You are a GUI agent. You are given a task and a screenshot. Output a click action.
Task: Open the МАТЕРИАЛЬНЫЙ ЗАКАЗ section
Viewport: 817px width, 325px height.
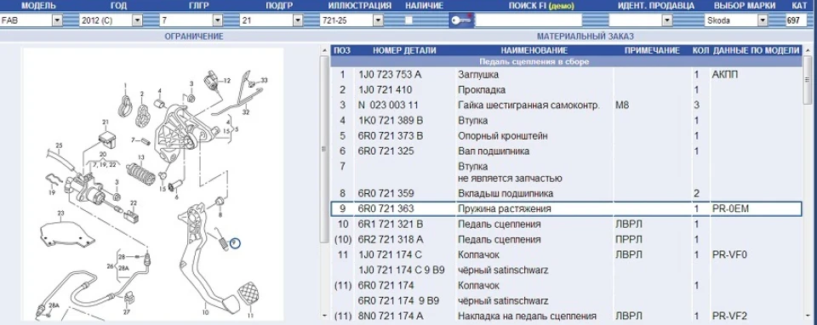(586, 37)
